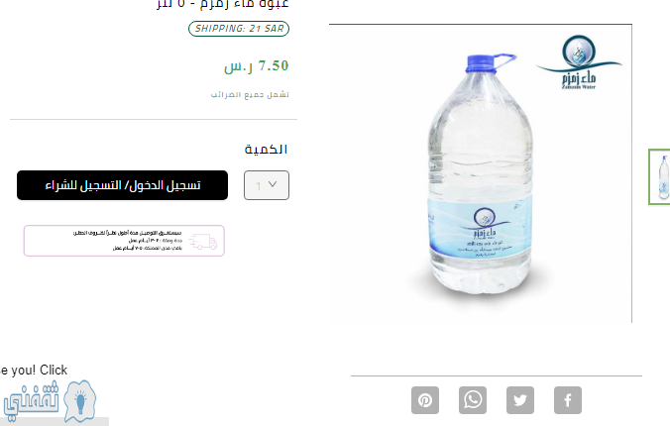Open the quantity dropdown showing 1
670x426 pixels.
click(267, 185)
